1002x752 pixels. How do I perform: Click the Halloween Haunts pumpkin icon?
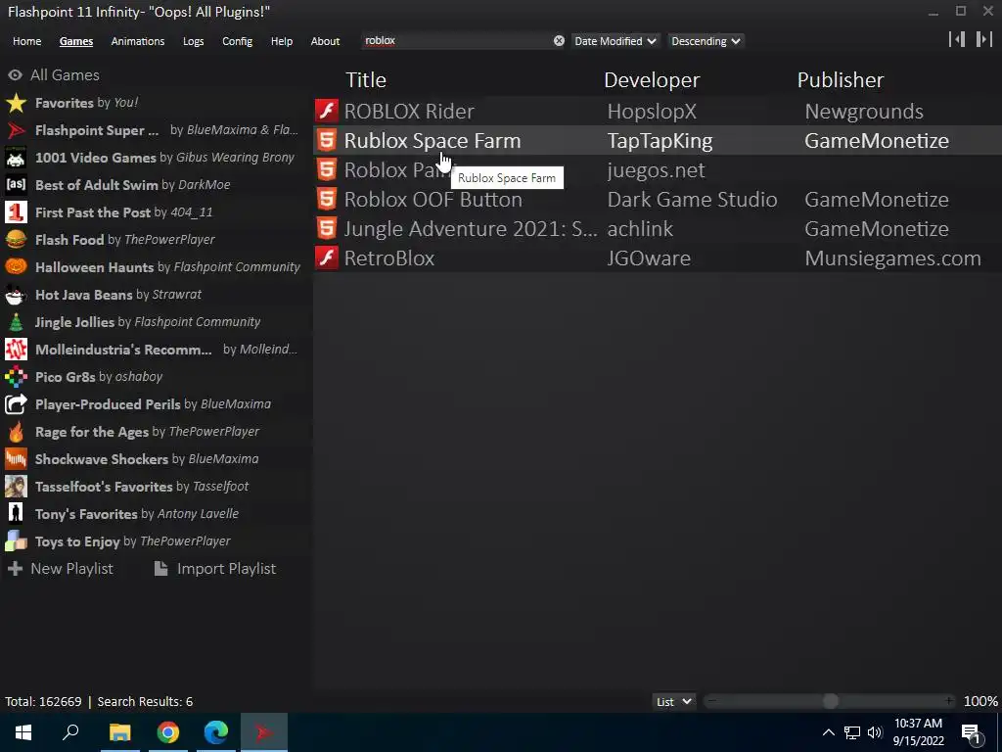tap(16, 267)
